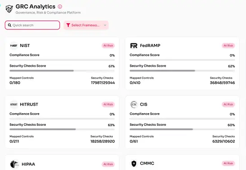Image resolution: width=246 pixels, height=170 pixels.
Task: Open the NIST framework card title
Action: 25,46
